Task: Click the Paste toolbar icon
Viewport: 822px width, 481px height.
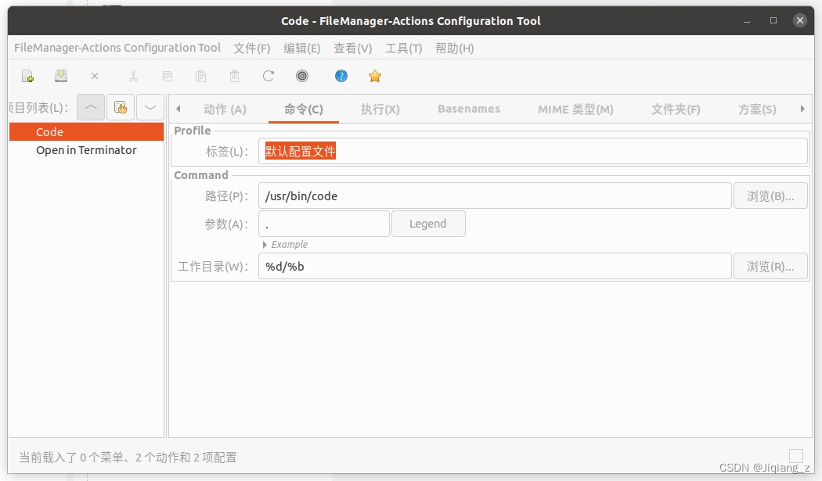Action: [200, 76]
